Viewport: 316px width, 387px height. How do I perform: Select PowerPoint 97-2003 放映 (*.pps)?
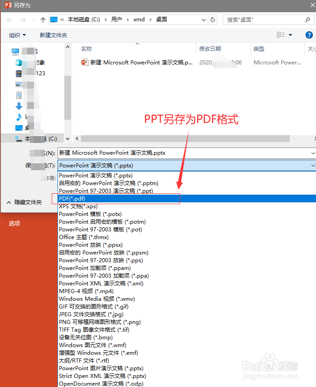click(187, 260)
